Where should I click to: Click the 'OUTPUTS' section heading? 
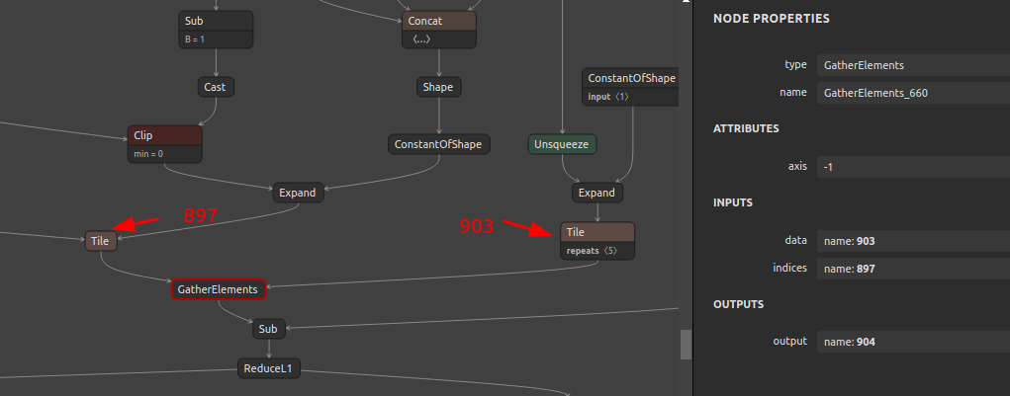tap(738, 304)
